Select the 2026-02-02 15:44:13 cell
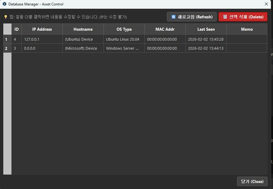273x189 pixels. tap(206, 48)
